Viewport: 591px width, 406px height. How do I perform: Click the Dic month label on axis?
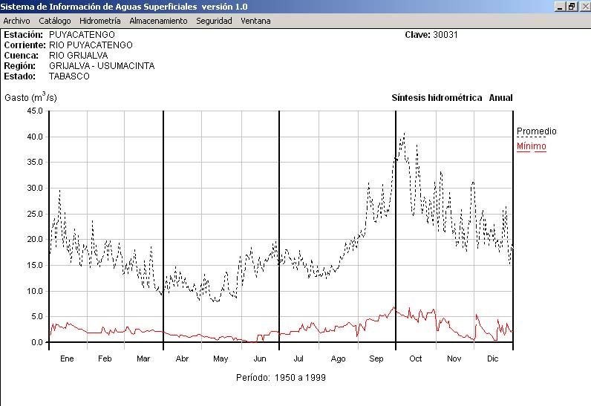tap(492, 358)
